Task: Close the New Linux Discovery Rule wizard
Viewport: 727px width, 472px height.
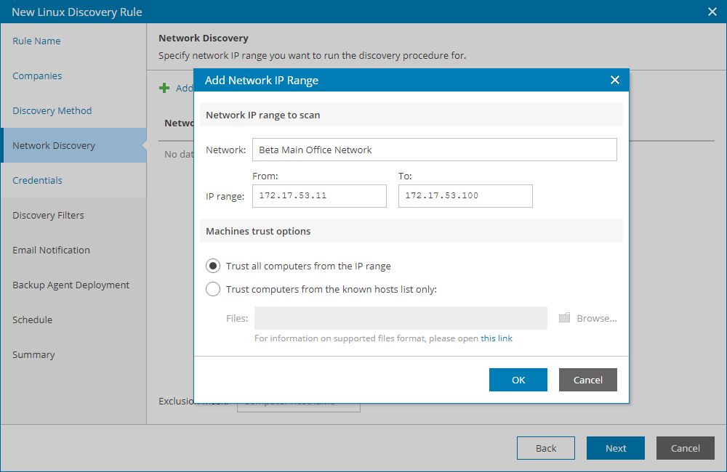Action: coord(710,12)
